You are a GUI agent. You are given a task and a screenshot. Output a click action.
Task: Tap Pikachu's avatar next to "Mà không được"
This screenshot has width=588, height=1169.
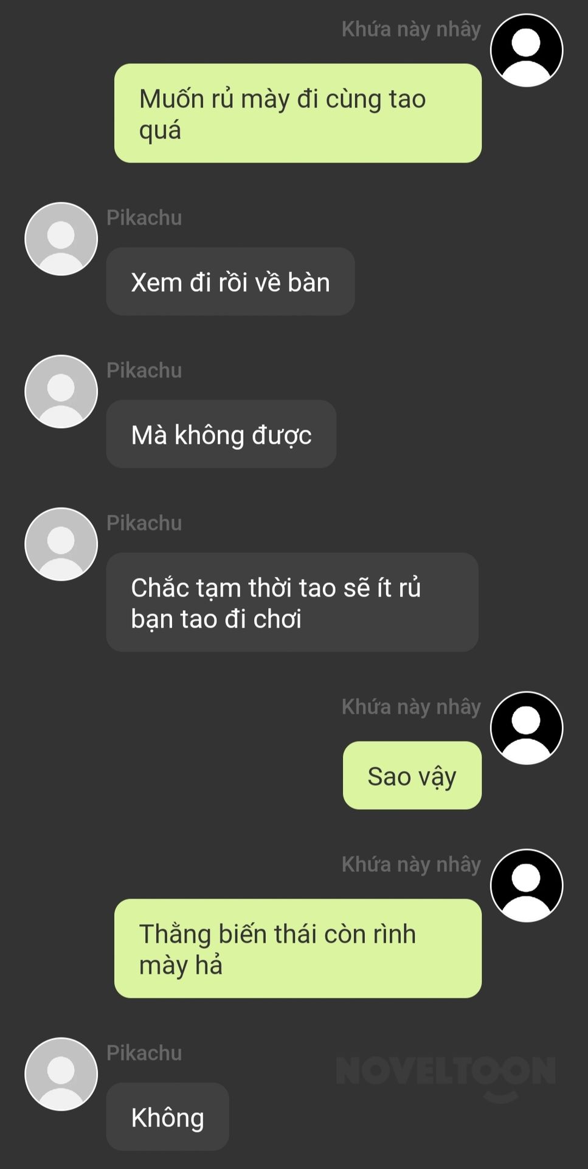tap(61, 391)
